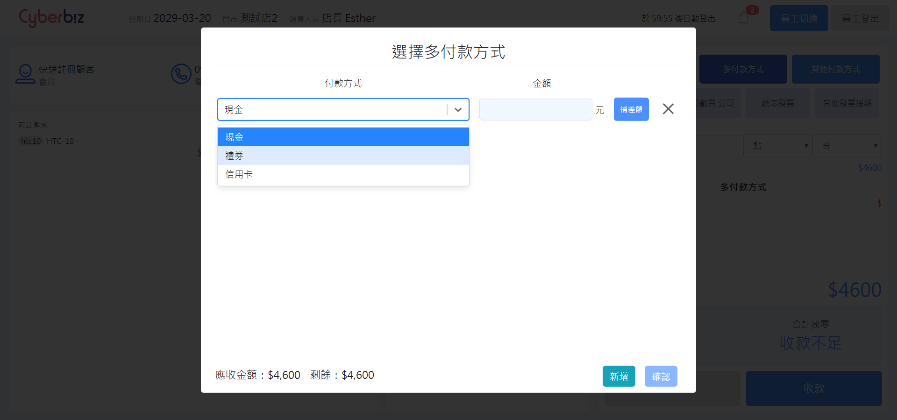Click store name 測試店2
Screen dimensions: 897x420
[x=258, y=18]
